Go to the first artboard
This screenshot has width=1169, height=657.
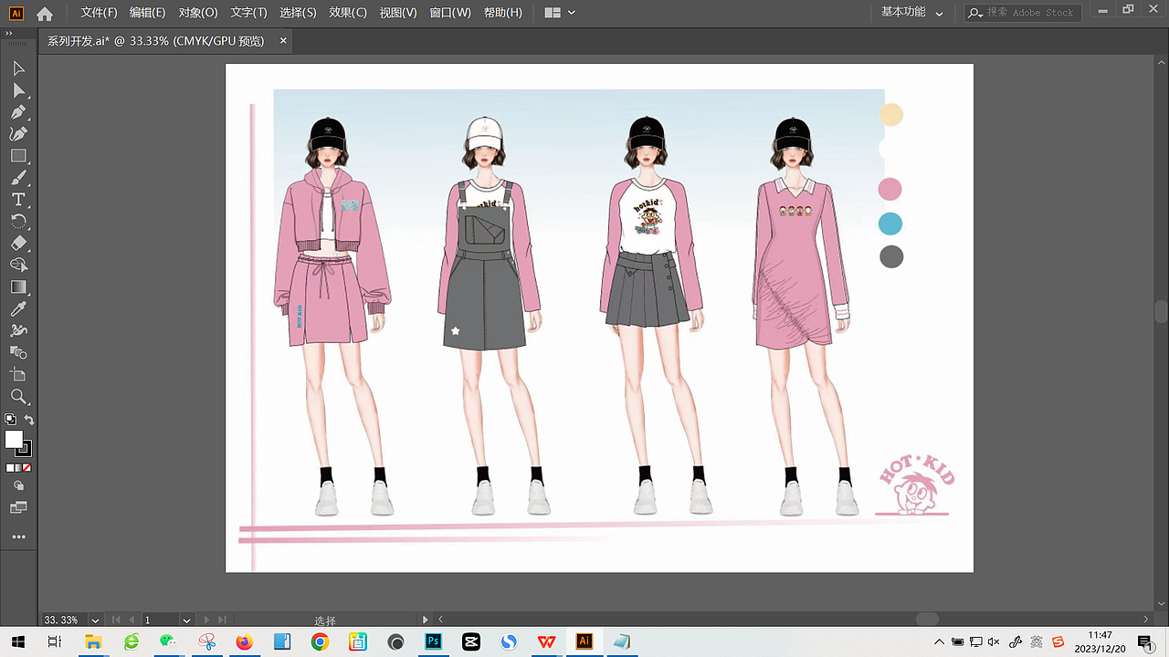(x=116, y=620)
